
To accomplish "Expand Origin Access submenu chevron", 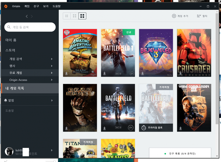I will [52, 80].
